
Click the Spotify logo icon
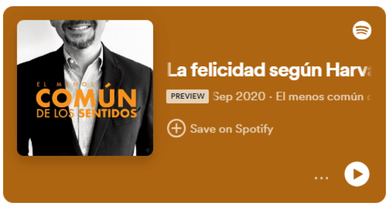[x=362, y=30]
